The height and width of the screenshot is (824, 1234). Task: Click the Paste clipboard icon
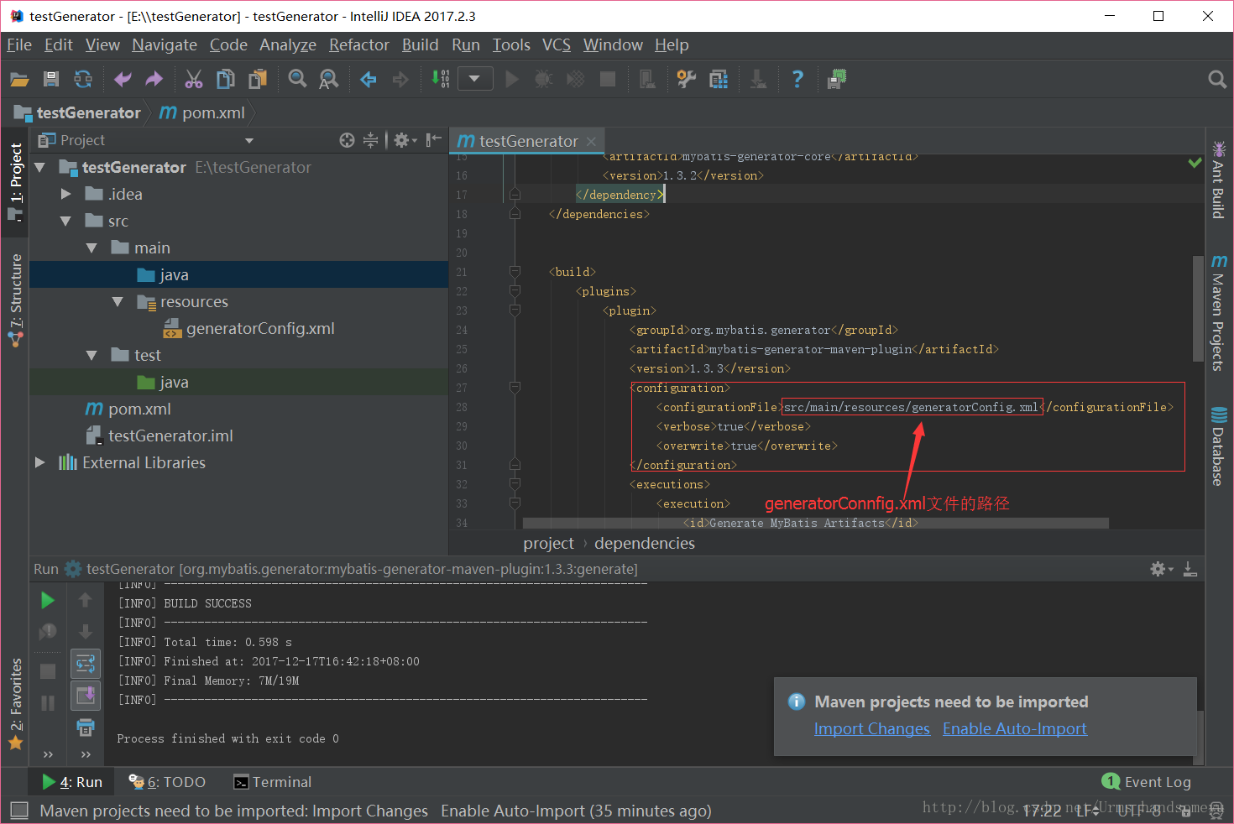[258, 79]
